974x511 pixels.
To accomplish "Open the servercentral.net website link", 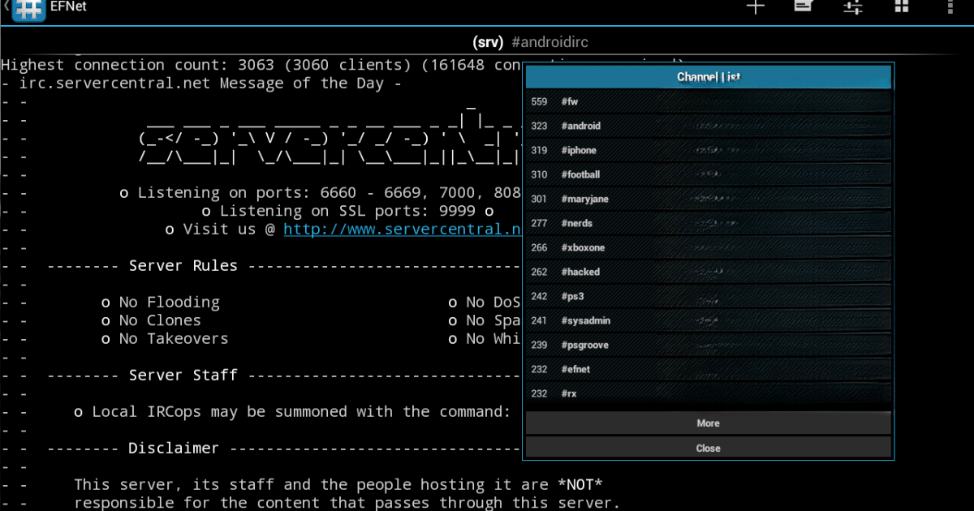I will point(403,230).
